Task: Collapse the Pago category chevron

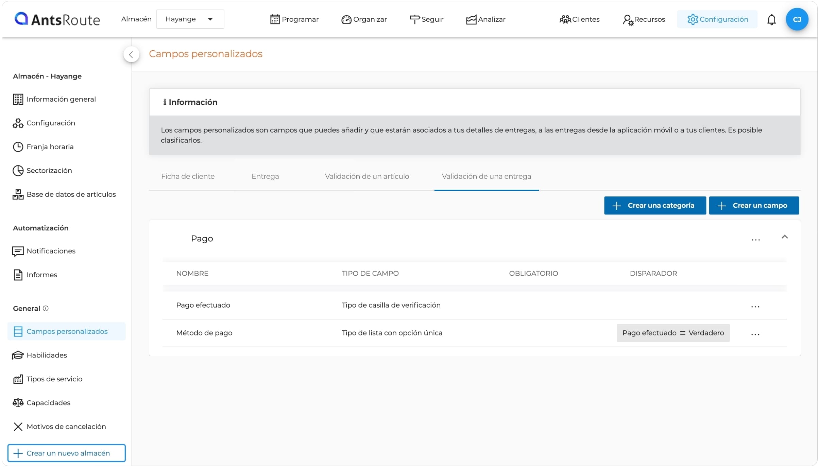Action: [784, 237]
